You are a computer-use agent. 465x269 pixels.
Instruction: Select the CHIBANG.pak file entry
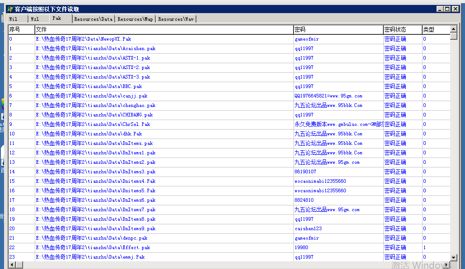[x=94, y=115]
